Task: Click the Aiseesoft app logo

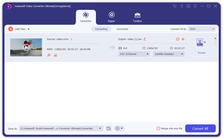Action: [x=9, y=6]
